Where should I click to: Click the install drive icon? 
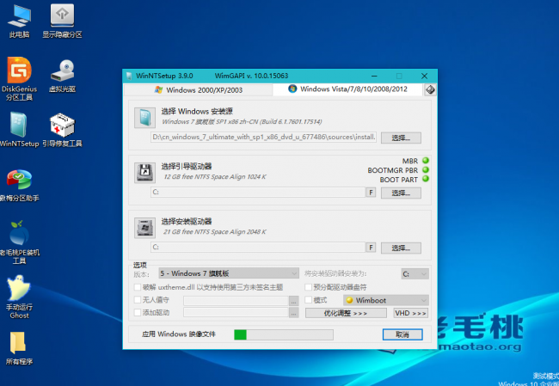pos(144,228)
